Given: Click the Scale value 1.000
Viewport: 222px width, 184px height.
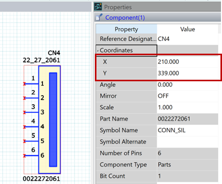Looking at the screenshot, I should click(x=187, y=107).
